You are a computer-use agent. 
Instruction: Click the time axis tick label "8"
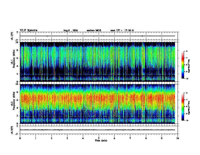point(146,138)
